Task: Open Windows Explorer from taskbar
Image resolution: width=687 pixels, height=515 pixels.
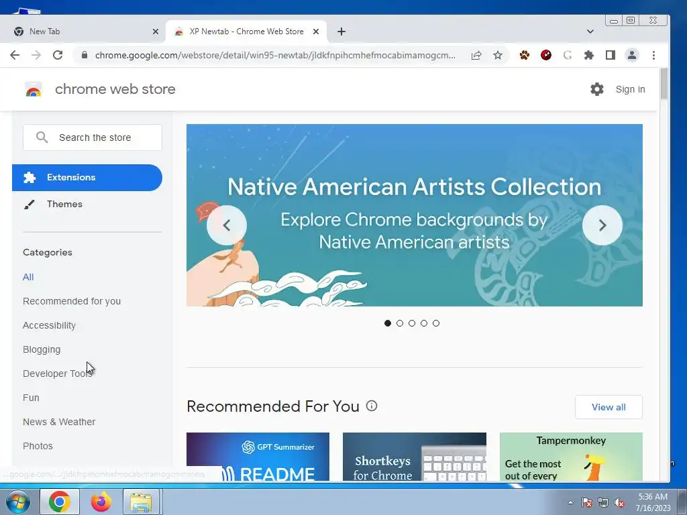Action: 141,502
